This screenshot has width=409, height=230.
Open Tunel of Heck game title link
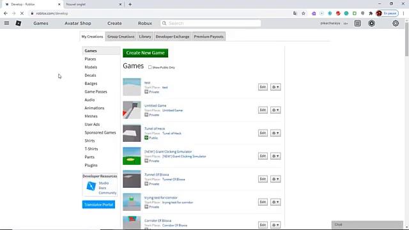[155, 128]
